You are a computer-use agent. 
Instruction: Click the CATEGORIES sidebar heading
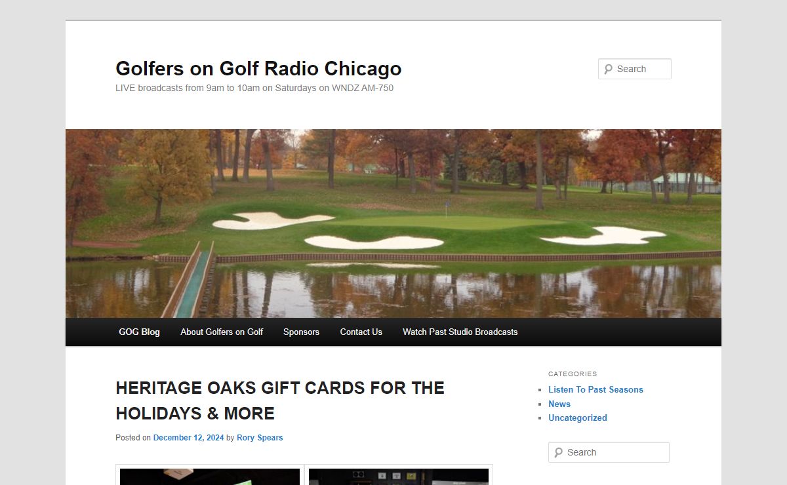[573, 374]
